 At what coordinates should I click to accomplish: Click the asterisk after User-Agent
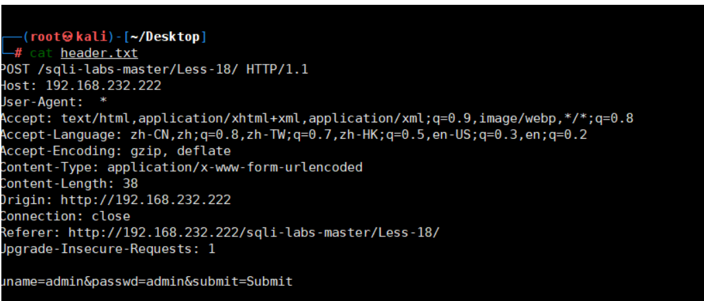click(103, 101)
